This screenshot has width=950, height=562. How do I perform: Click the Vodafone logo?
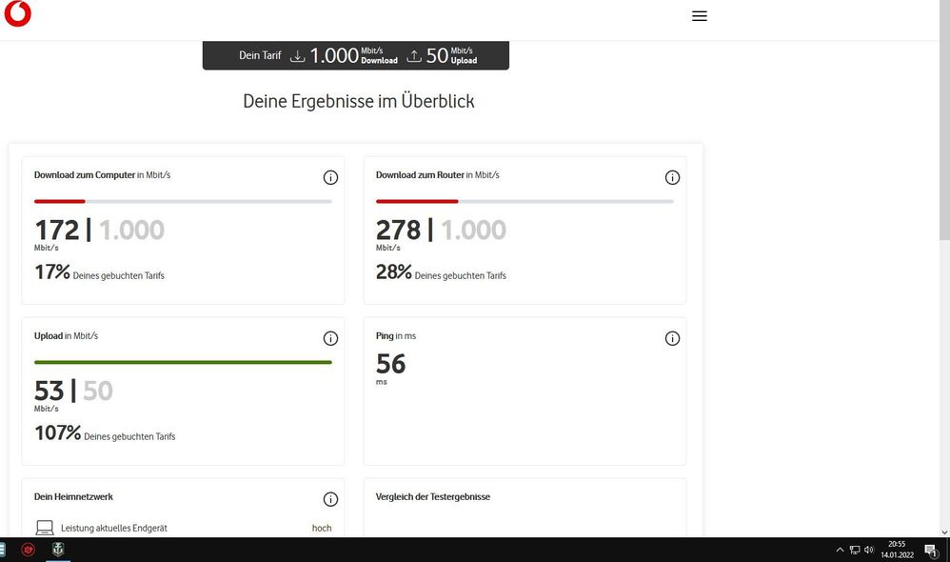point(18,14)
